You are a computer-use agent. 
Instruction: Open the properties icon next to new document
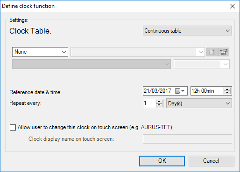[224, 52]
